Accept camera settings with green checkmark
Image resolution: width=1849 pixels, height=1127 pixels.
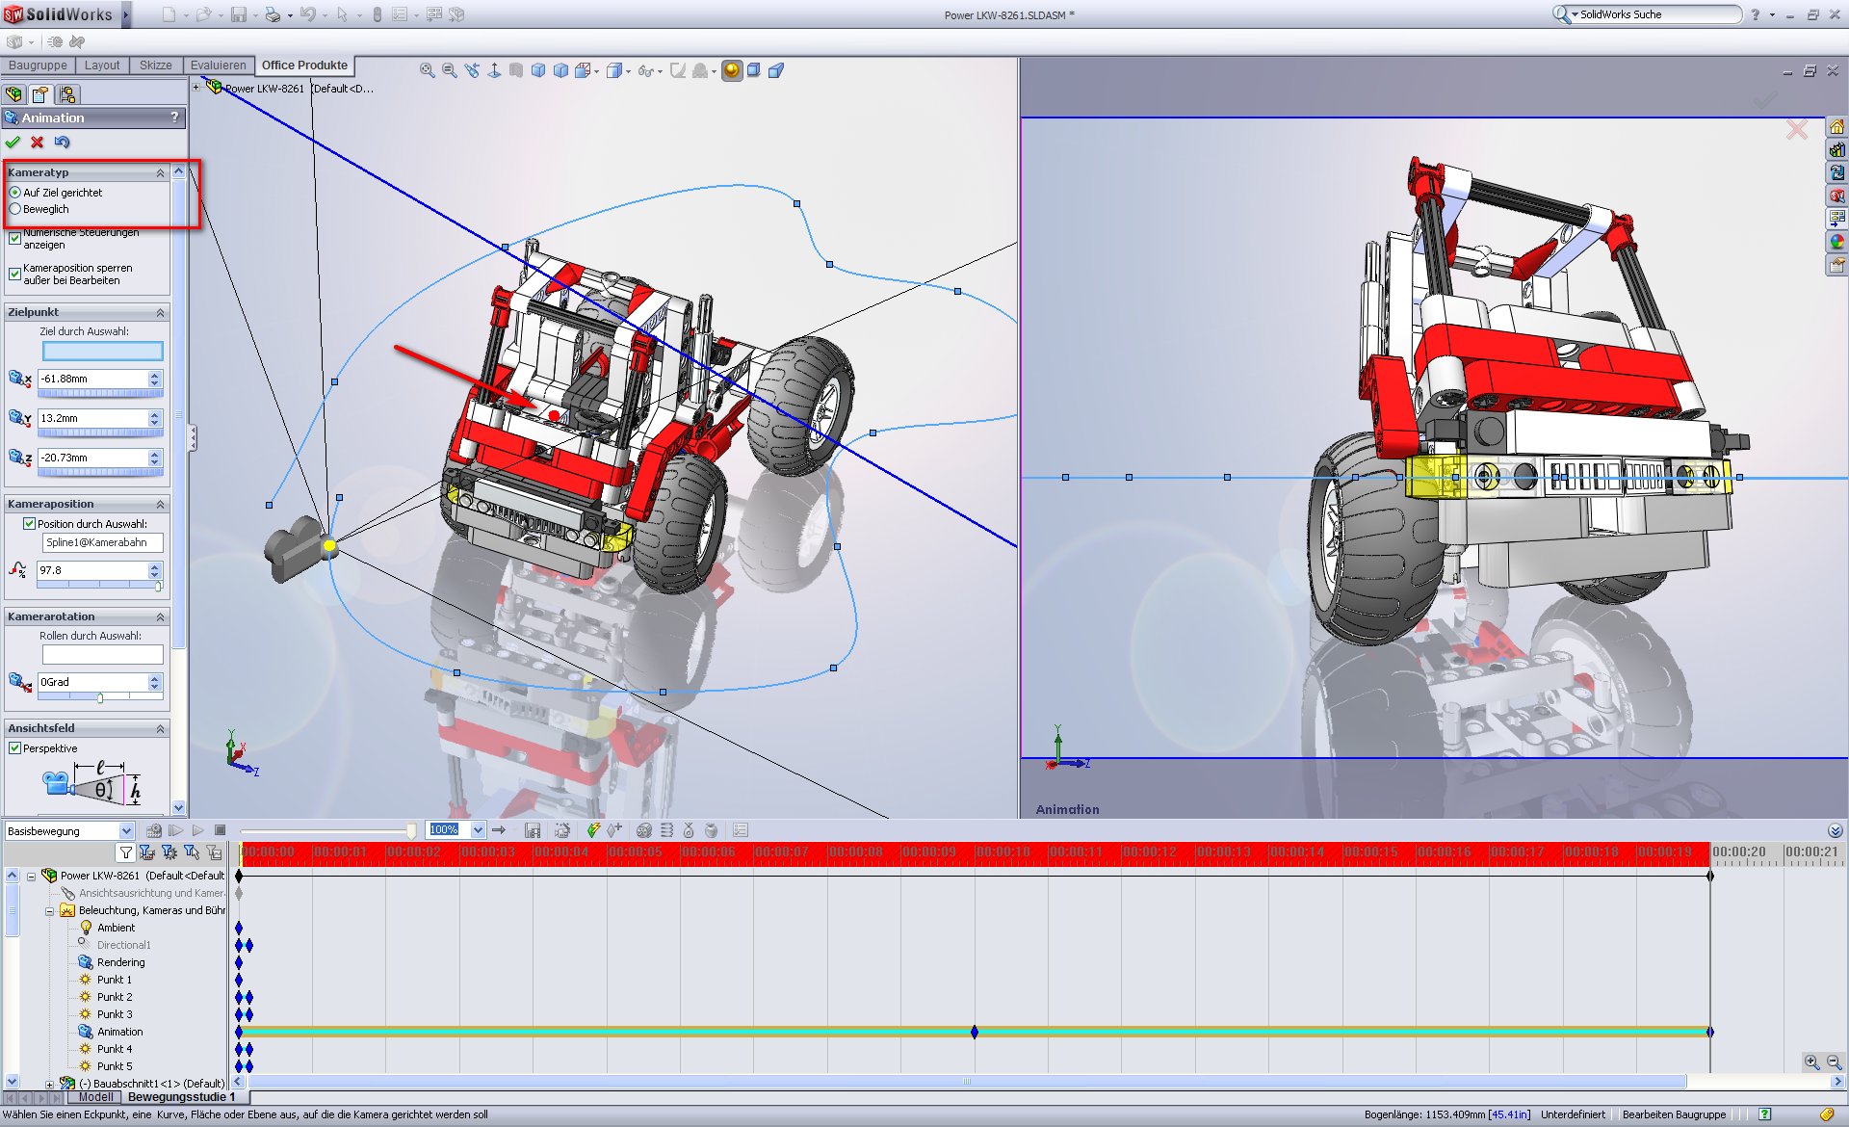tap(13, 143)
